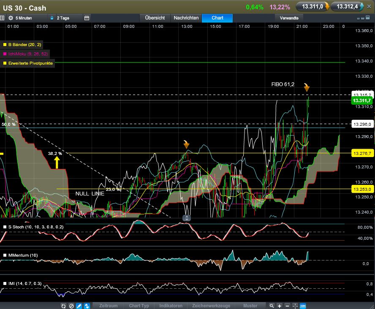Open the Zeichenwerkzeuge menu
Image resolution: width=375 pixels, height=309 pixels.
(x=212, y=306)
